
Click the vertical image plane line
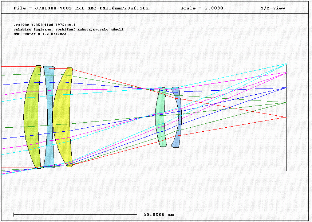286,117
